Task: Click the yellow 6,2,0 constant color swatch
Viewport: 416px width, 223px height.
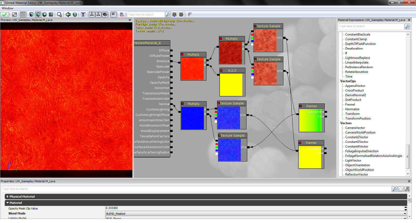Action: (x=231, y=85)
